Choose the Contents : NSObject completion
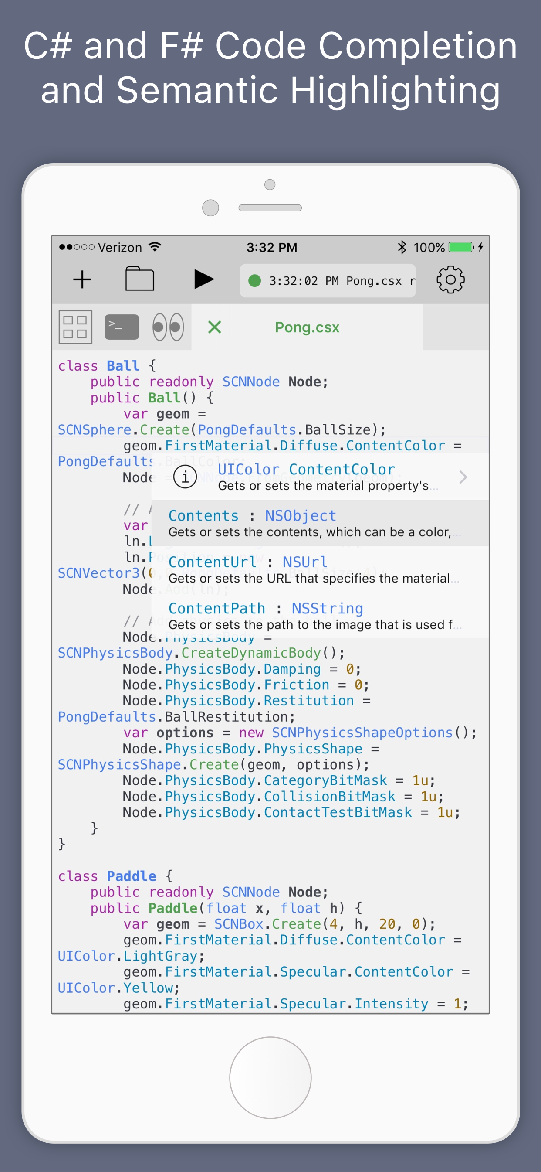The image size is (541, 1172). point(320,523)
